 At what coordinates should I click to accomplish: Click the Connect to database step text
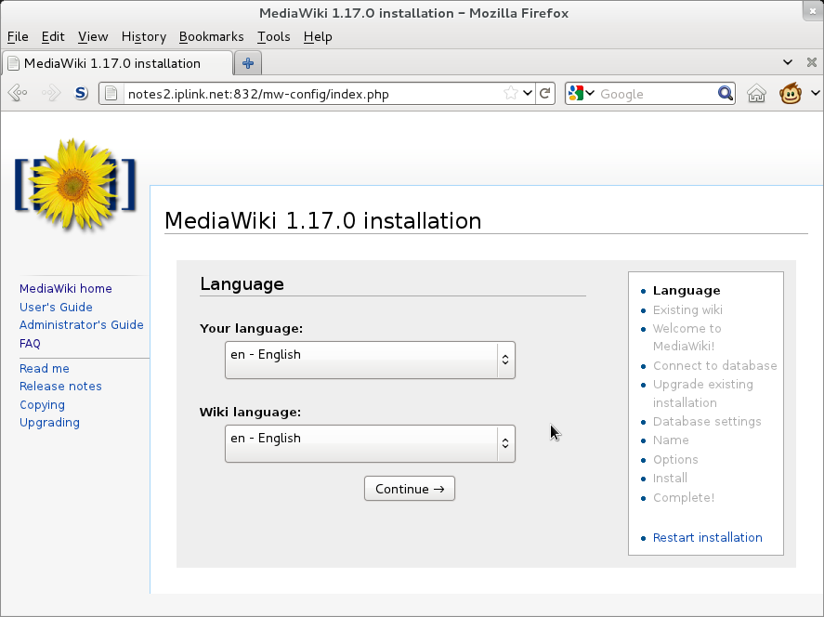tap(714, 366)
